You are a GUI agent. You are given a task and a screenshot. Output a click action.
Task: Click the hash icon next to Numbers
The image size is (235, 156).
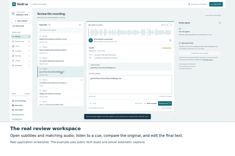click(x=13, y=51)
